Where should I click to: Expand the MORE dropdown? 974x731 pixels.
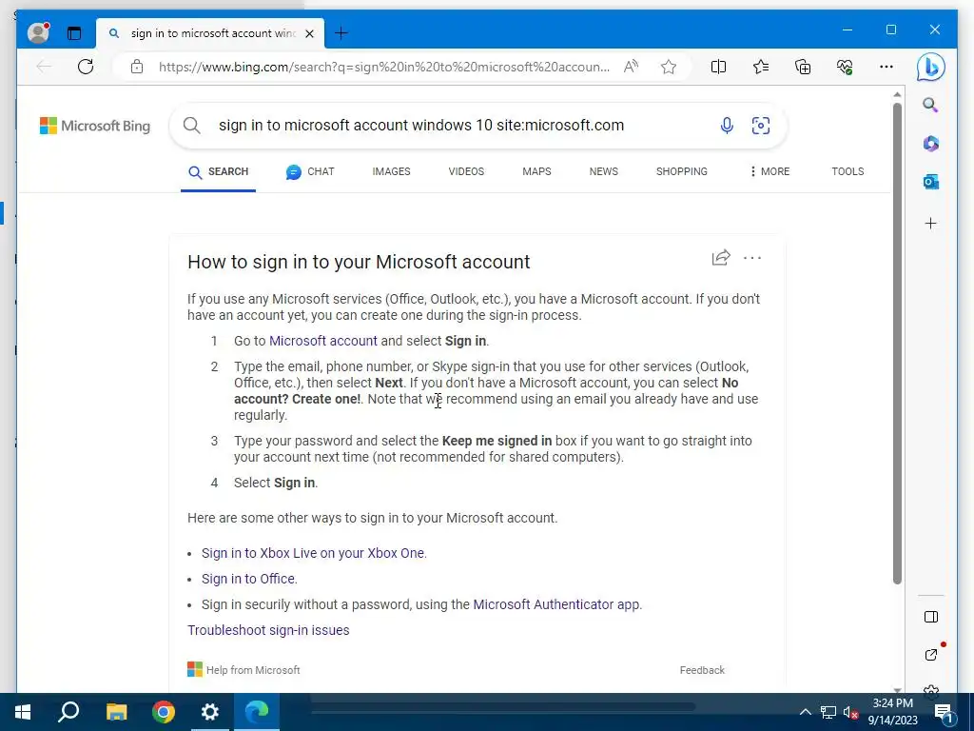(x=769, y=171)
